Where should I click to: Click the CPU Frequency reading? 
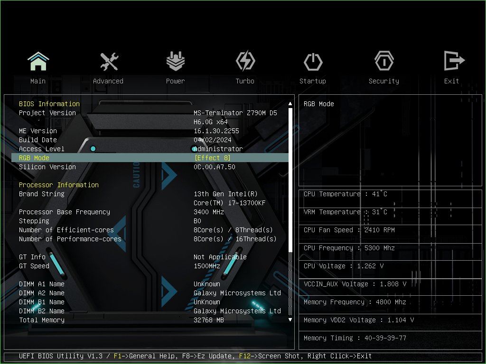[x=349, y=247]
